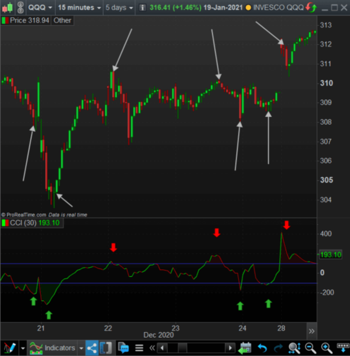Click the calendar go-to-date icon
350x356 pixels.
tap(245, 348)
